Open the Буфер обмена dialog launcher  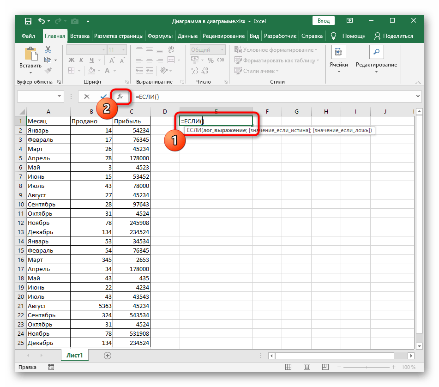pyautogui.click(x=59, y=82)
